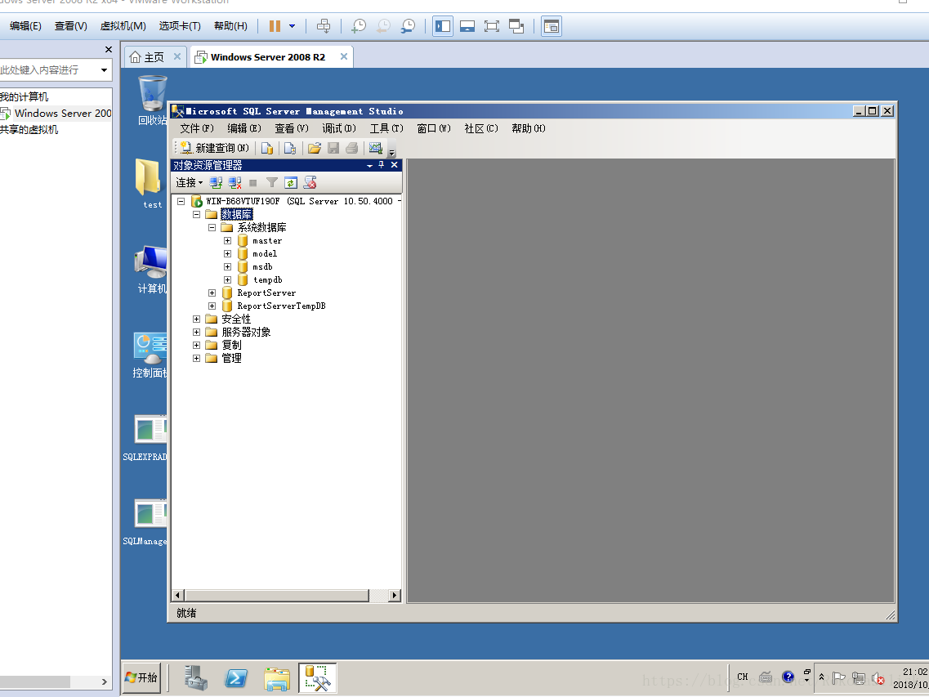The width and height of the screenshot is (929, 697).
Task: Open the power options dropdown arrow
Action: click(x=292, y=26)
